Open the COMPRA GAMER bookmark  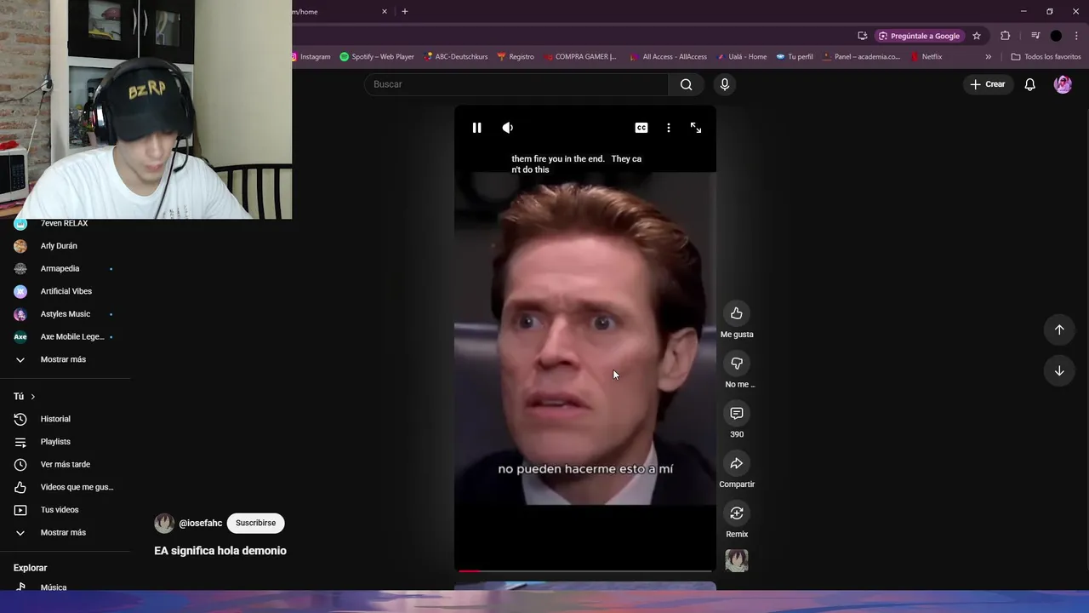(579, 57)
